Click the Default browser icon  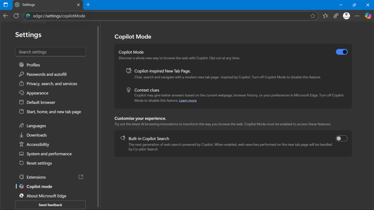point(22,102)
